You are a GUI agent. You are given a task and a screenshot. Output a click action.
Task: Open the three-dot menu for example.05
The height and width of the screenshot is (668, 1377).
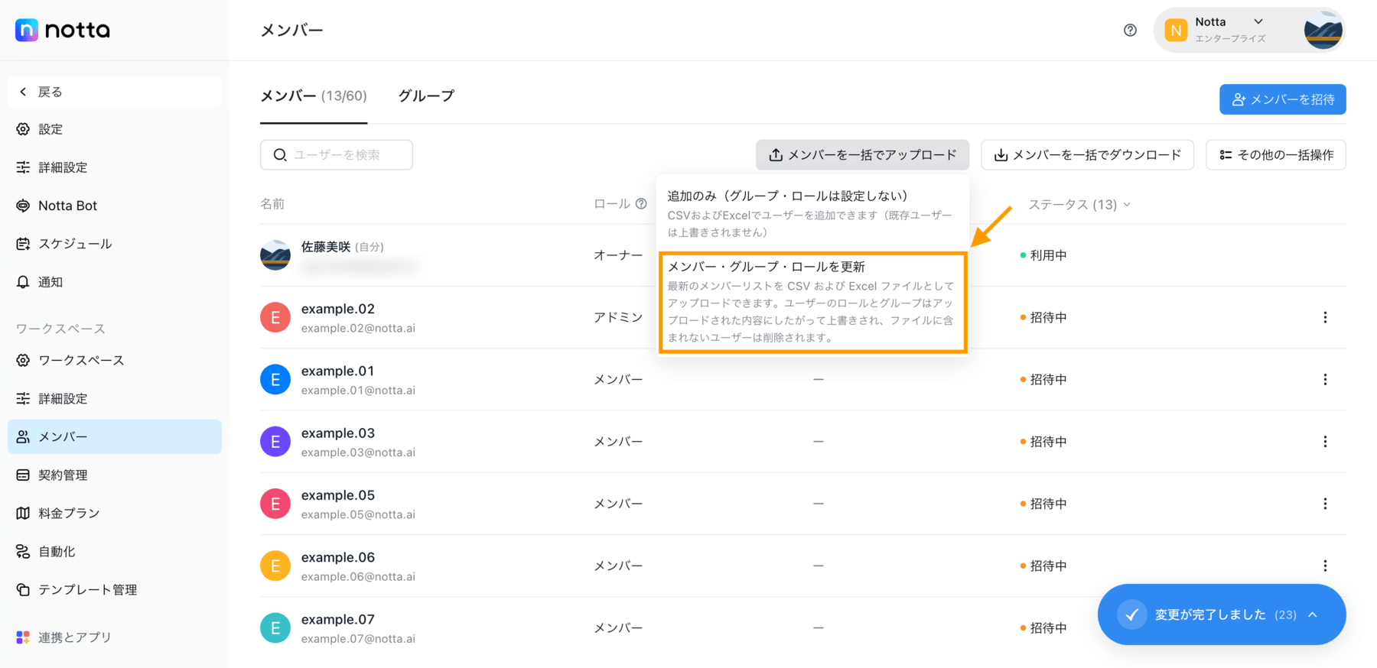(x=1325, y=504)
